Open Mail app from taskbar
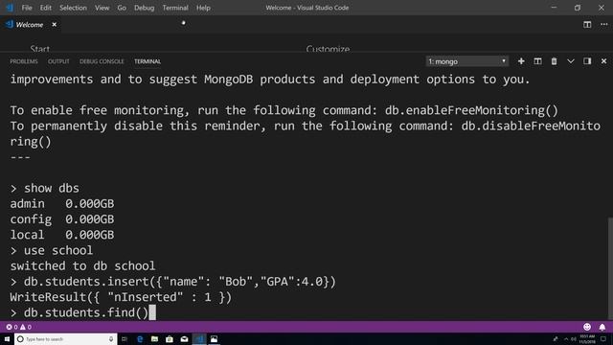The width and height of the screenshot is (613, 345). [x=184, y=339]
